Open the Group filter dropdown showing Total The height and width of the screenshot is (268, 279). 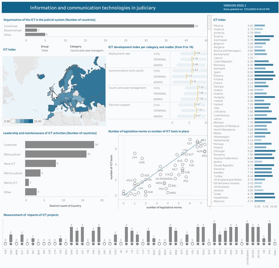(45, 51)
